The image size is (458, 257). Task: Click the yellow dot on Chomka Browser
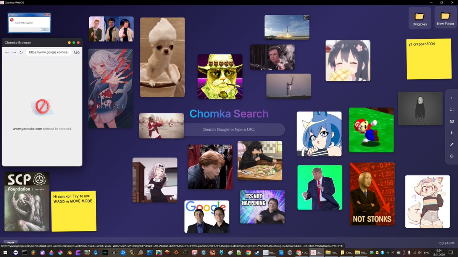(69, 43)
